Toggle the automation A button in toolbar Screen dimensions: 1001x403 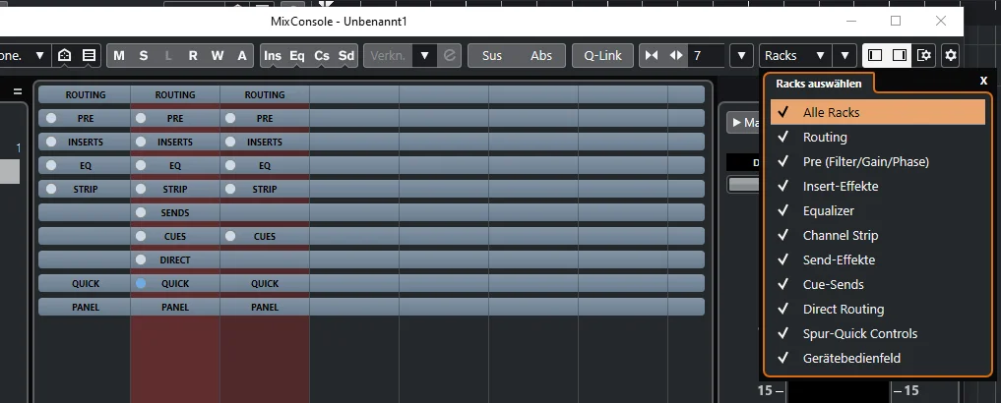tap(242, 55)
